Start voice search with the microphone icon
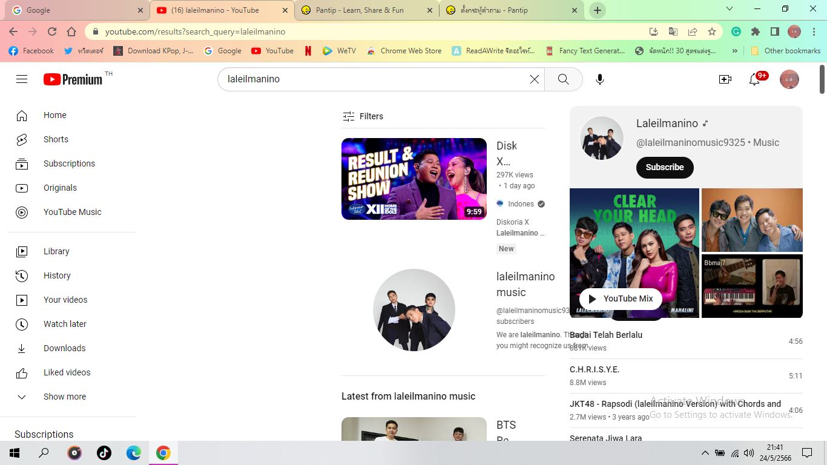Viewport: 827px width, 465px height. pyautogui.click(x=599, y=79)
